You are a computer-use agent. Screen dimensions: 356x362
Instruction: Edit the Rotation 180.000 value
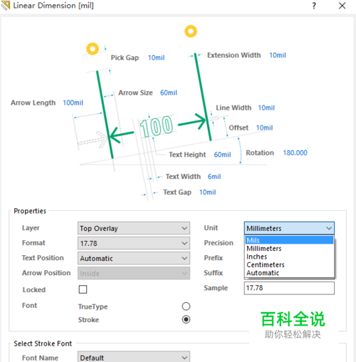(x=295, y=152)
